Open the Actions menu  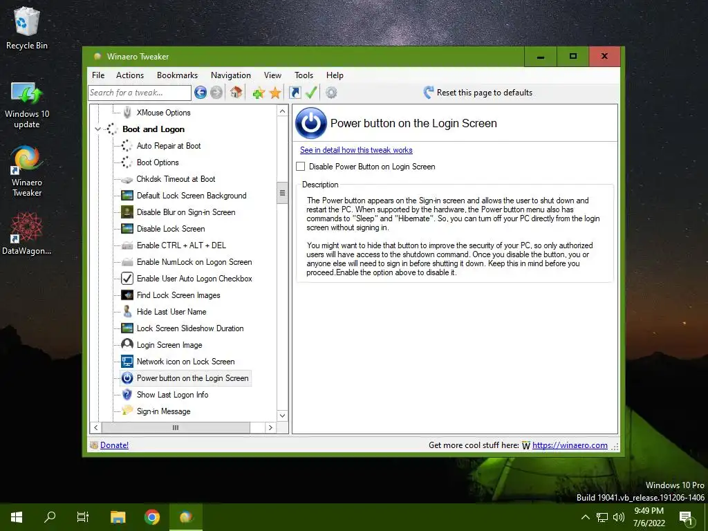[130, 75]
